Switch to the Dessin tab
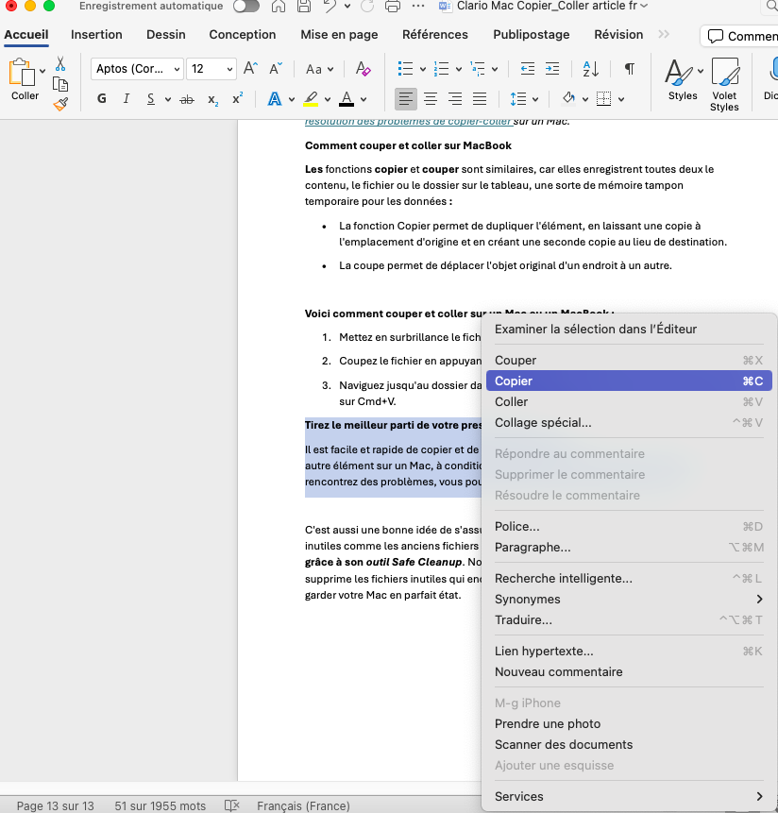This screenshot has height=813, width=778. tap(166, 35)
